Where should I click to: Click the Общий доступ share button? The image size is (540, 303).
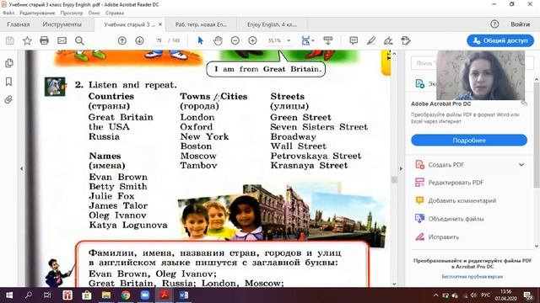(500, 40)
